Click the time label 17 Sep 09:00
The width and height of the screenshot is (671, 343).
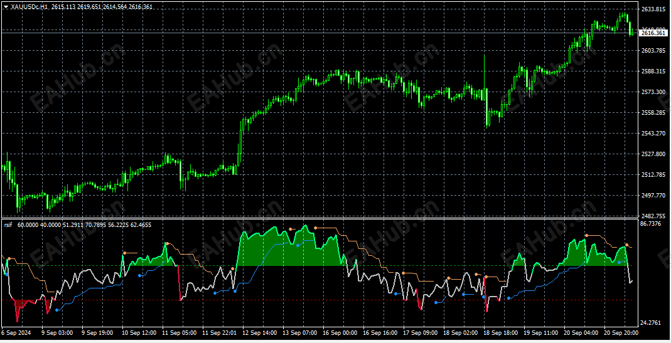(420, 333)
